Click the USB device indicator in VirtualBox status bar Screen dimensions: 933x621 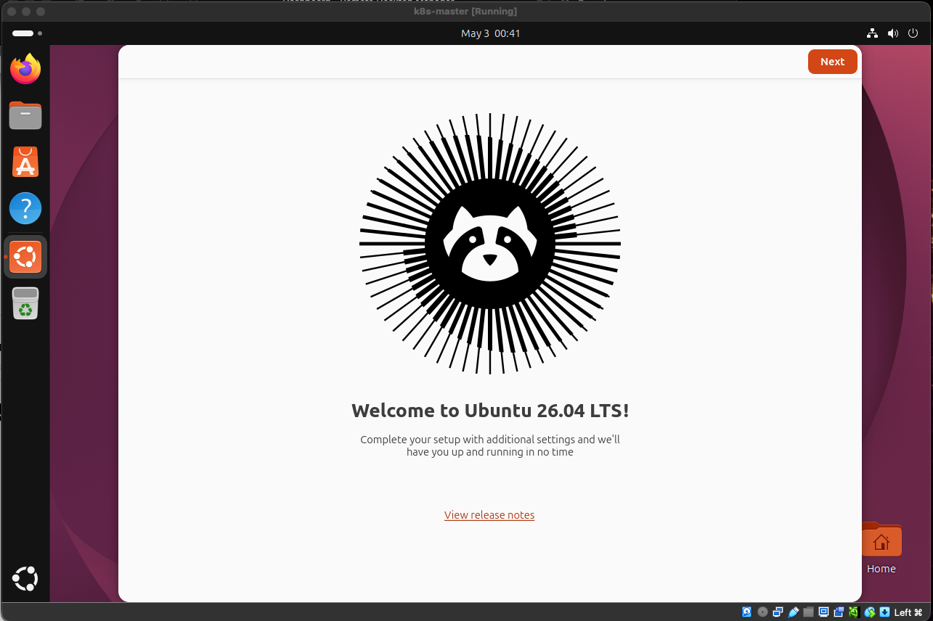pos(794,612)
